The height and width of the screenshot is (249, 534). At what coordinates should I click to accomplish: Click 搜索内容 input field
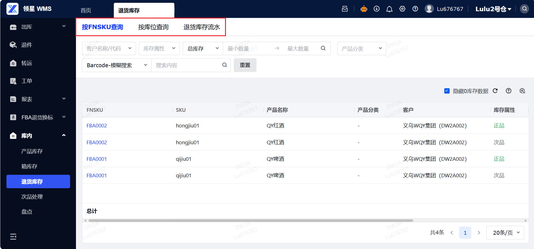pyautogui.click(x=187, y=65)
